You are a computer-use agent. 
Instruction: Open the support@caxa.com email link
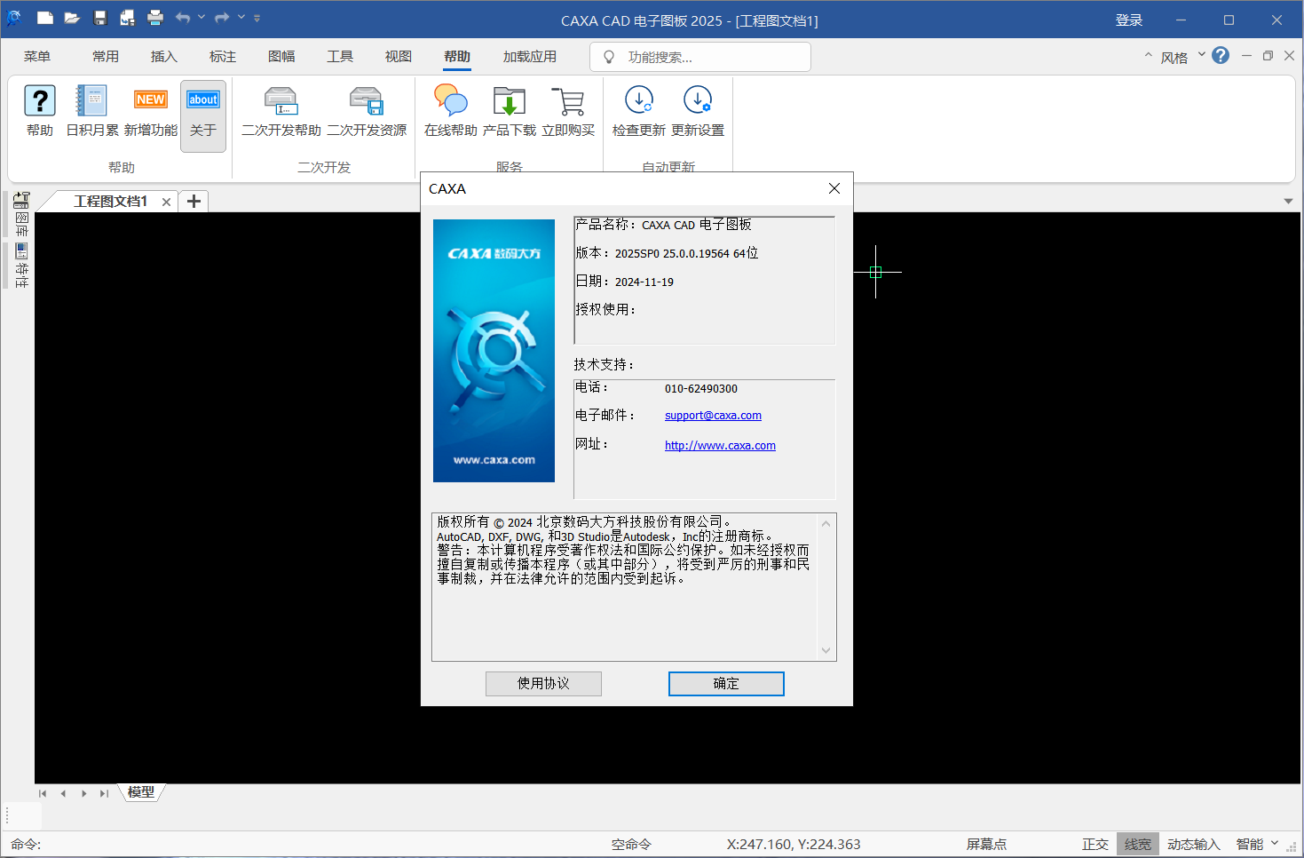713,415
